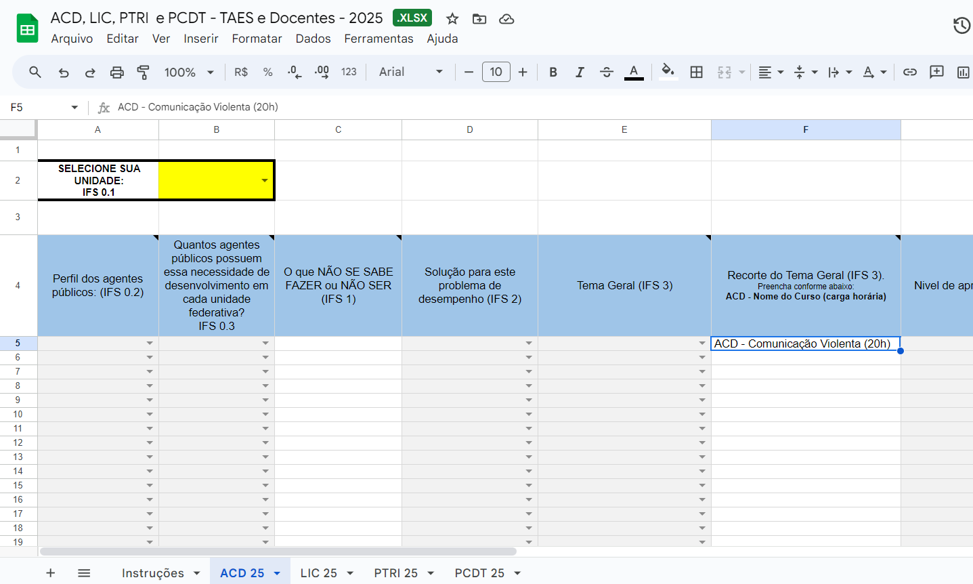Increase font size with plus button
The height and width of the screenshot is (584, 973).
[x=523, y=72]
